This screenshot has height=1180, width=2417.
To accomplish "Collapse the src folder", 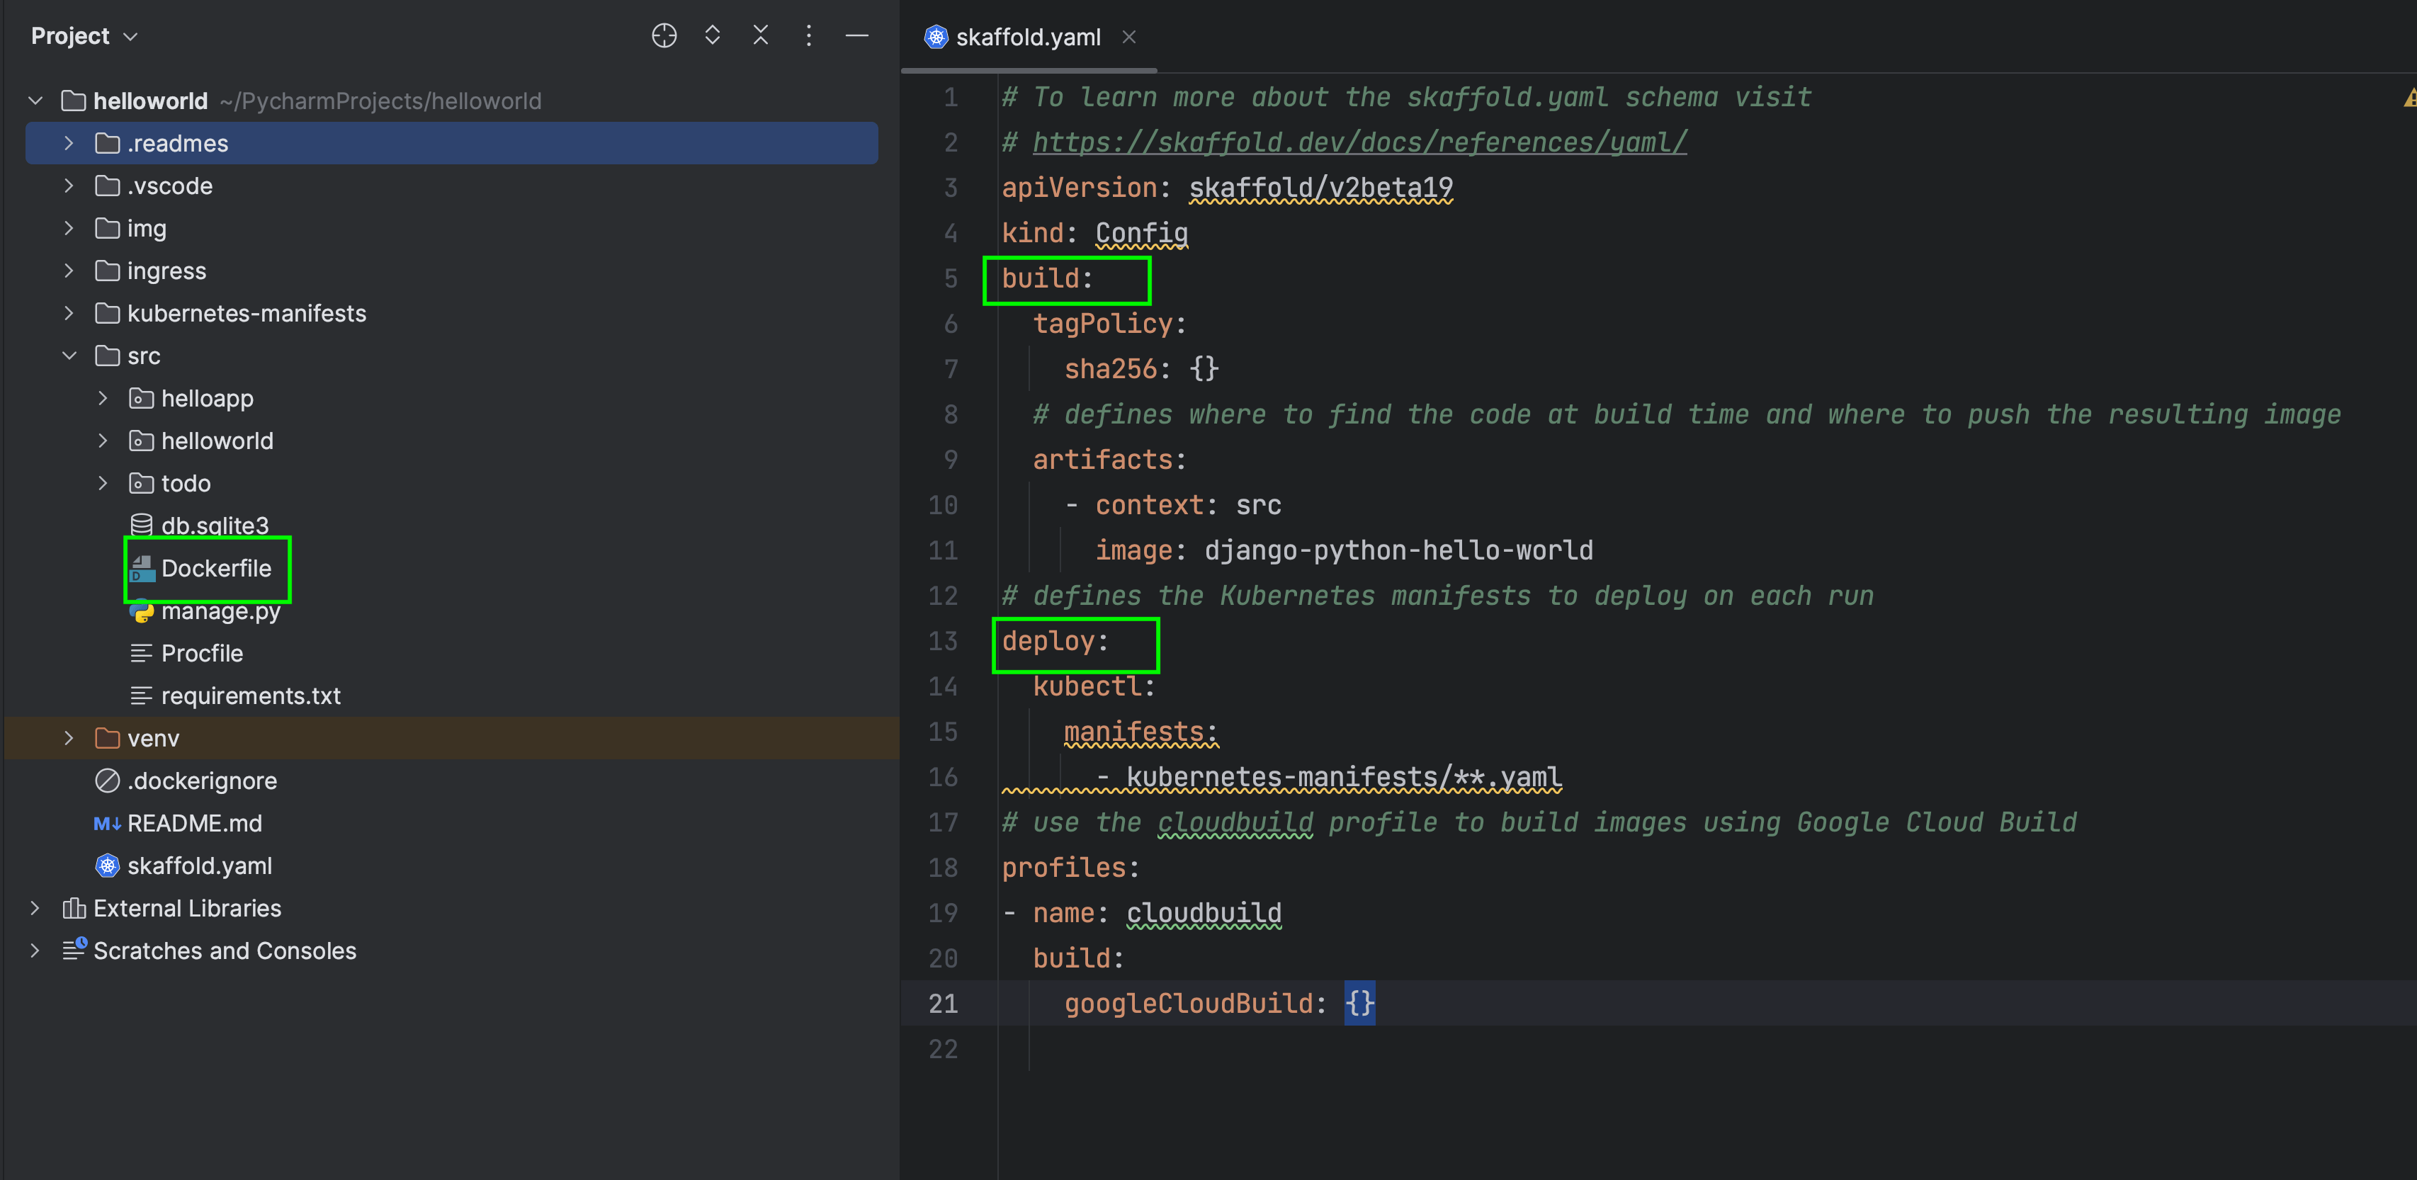I will click(x=69, y=356).
